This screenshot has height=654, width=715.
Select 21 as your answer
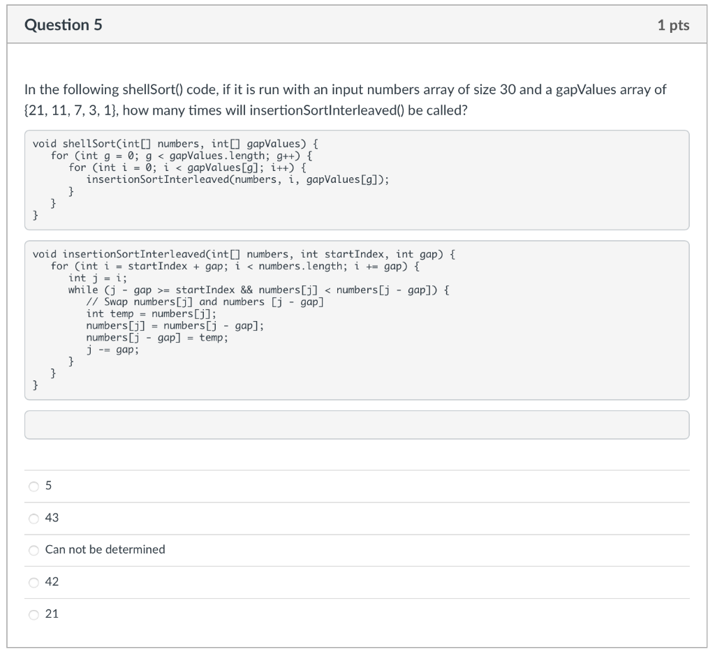pos(34,614)
